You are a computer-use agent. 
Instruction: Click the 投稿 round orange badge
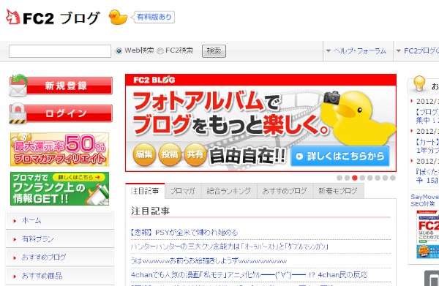tap(170, 154)
